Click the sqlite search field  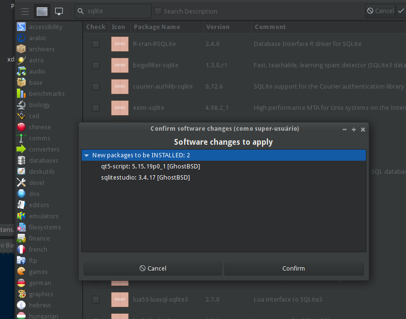pos(116,11)
